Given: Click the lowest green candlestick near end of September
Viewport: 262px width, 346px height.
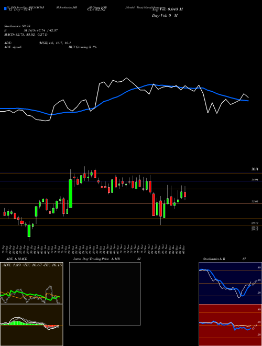Looking at the screenshot, I should coord(29,231).
